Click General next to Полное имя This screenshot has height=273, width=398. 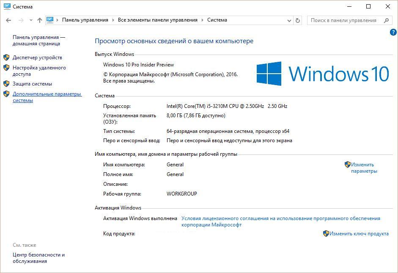175,174
